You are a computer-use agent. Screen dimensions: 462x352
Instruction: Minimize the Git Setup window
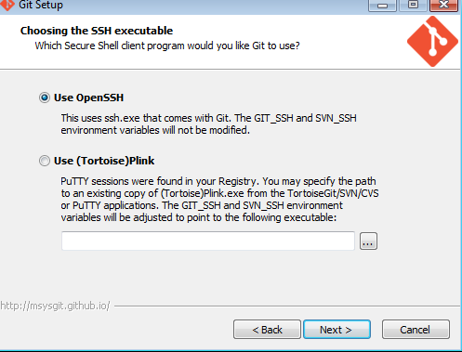coord(382,6)
